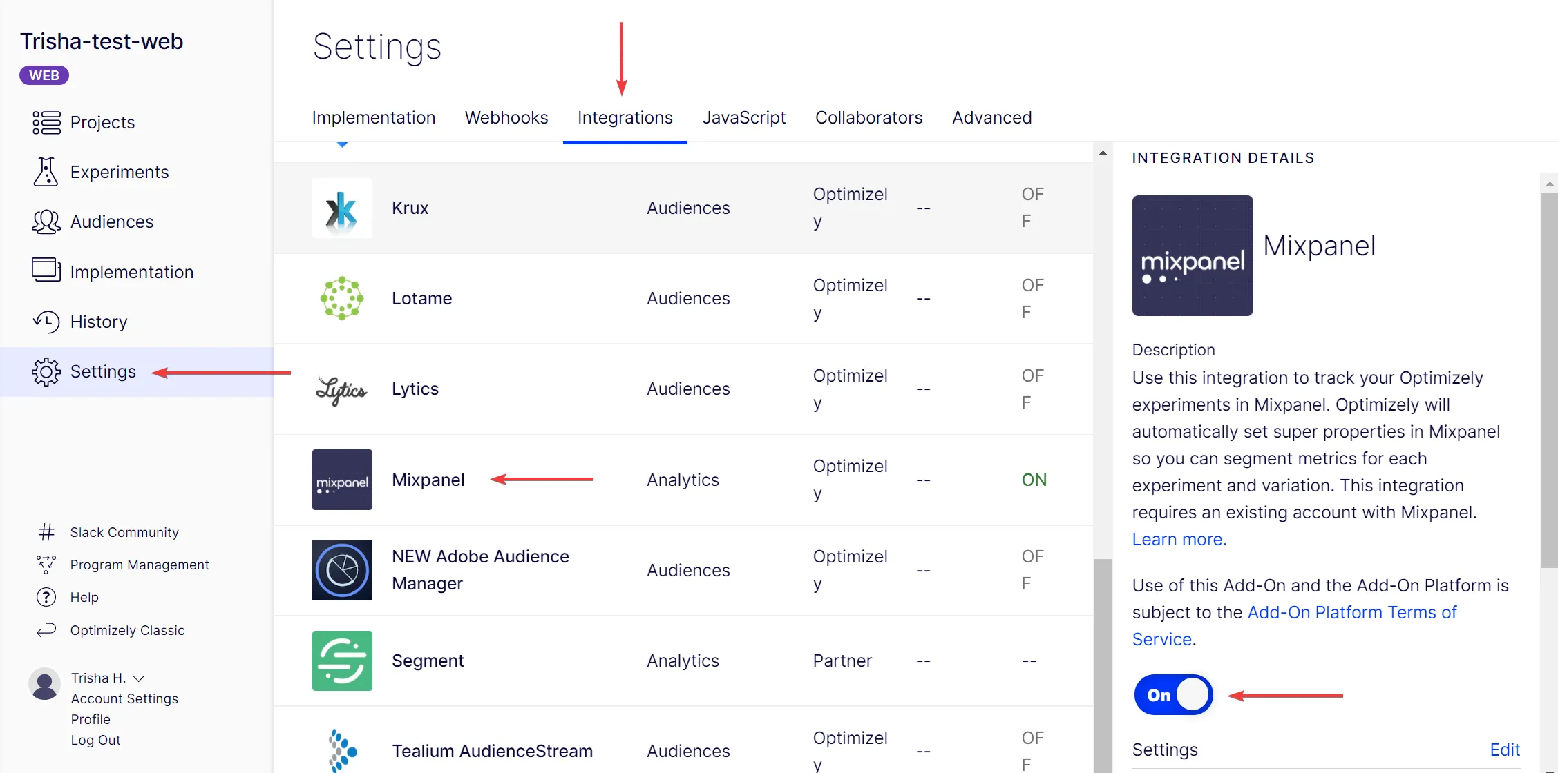This screenshot has height=773, width=1558.
Task: Click the Program Management icon
Action: [46, 565]
